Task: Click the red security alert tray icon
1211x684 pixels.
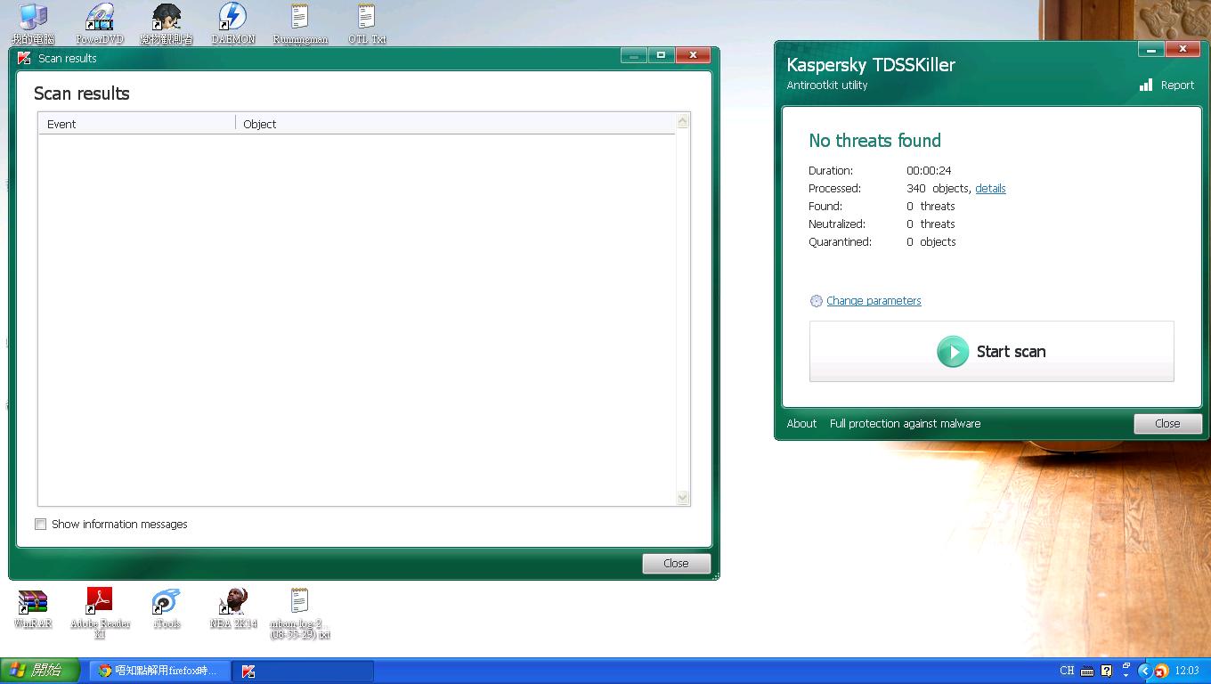Action: [1162, 671]
